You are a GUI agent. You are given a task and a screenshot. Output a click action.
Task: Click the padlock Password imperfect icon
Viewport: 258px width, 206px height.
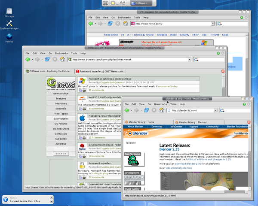tap(82, 165)
